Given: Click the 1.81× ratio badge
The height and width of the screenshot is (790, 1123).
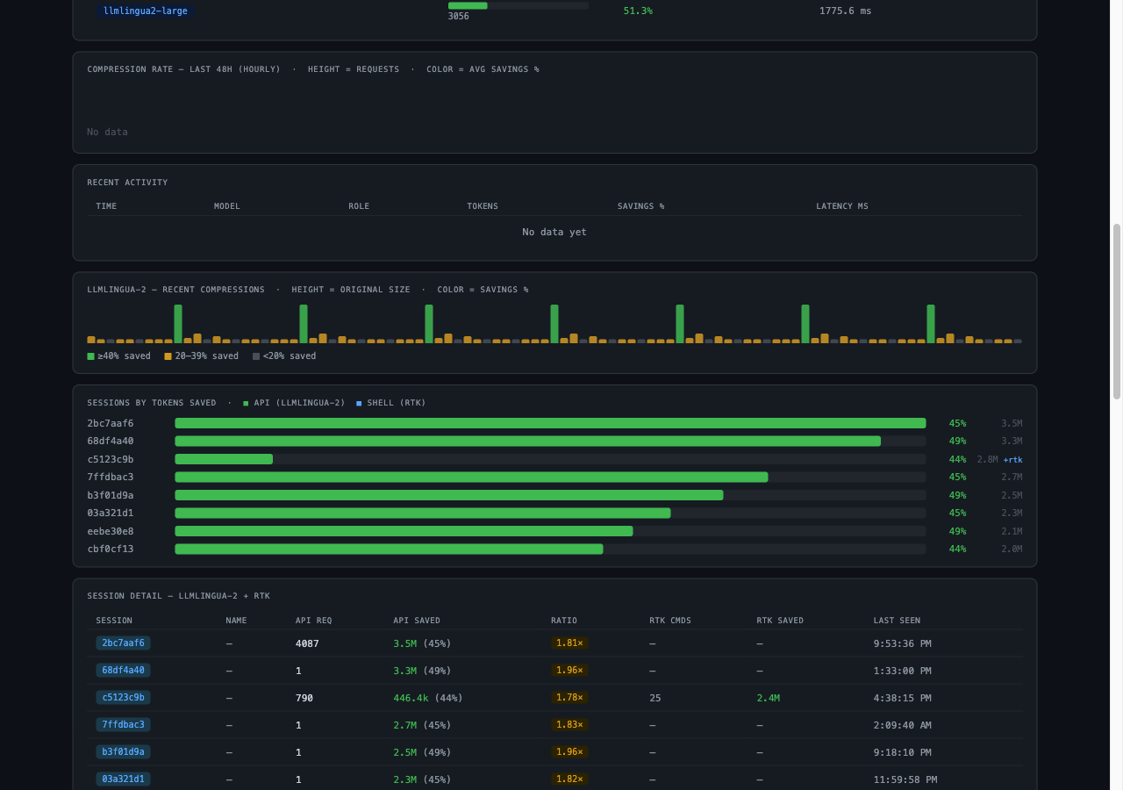Looking at the screenshot, I should [x=569, y=643].
